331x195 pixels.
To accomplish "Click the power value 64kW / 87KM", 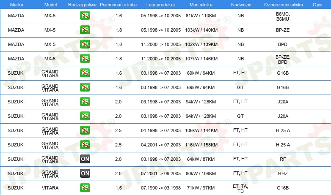I will coord(201,159).
